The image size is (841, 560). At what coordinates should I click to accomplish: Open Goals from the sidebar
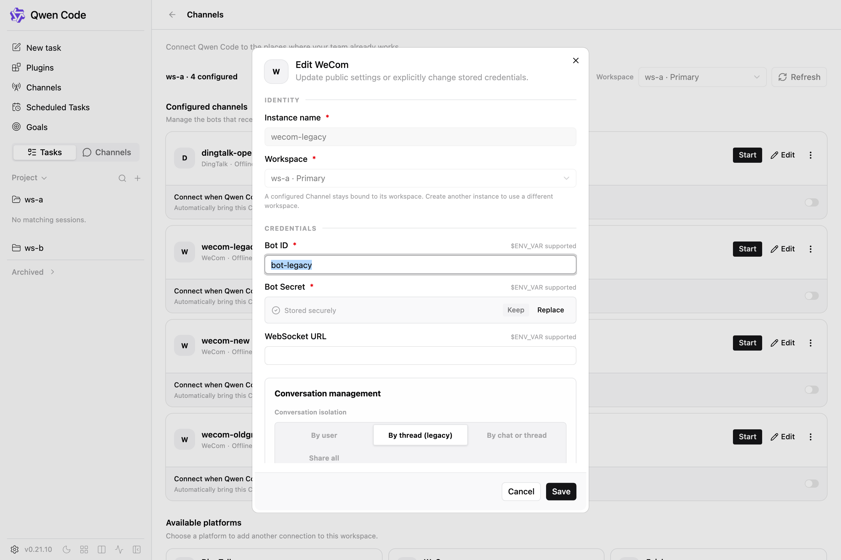pos(30,127)
